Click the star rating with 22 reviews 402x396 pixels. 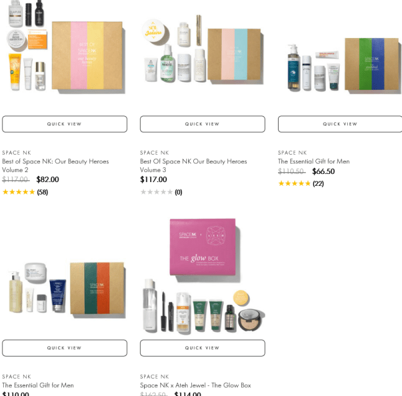(301, 183)
